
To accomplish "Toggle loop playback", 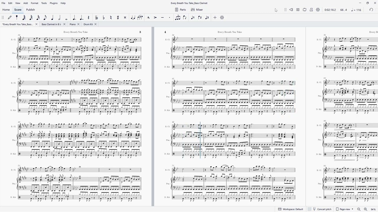I will (x=304, y=10).
